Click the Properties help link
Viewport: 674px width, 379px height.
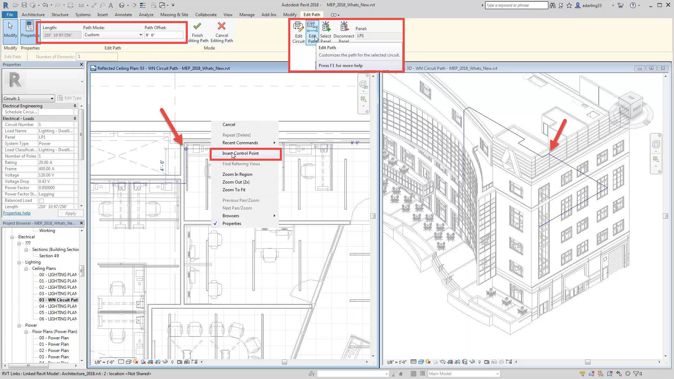click(x=16, y=213)
